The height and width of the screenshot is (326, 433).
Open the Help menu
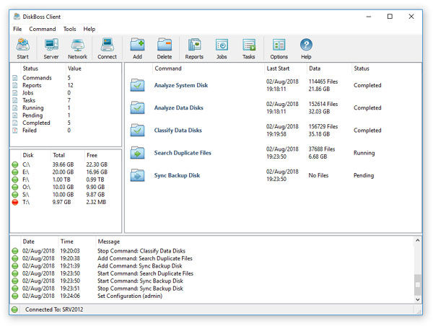pyautogui.click(x=89, y=29)
